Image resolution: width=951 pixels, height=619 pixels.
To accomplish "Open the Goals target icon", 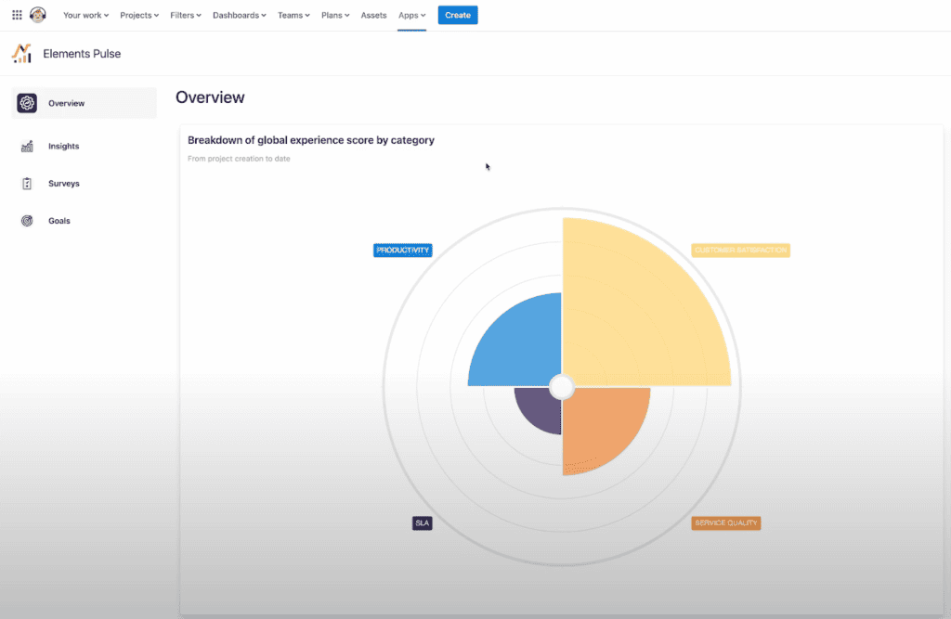I will tap(27, 221).
